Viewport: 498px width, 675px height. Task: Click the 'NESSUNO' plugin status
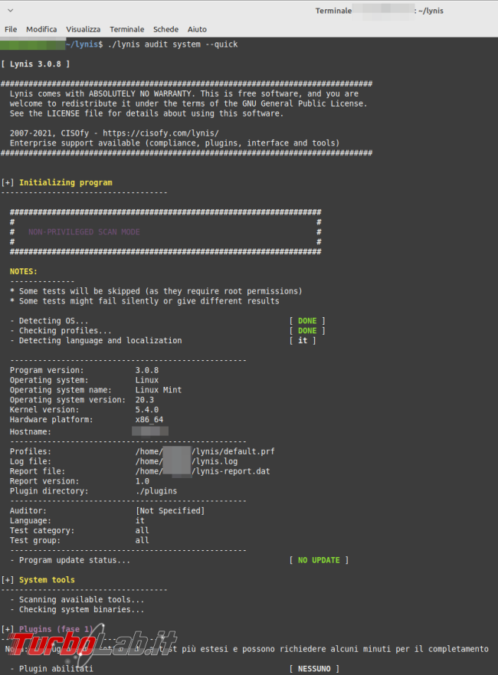(314, 669)
